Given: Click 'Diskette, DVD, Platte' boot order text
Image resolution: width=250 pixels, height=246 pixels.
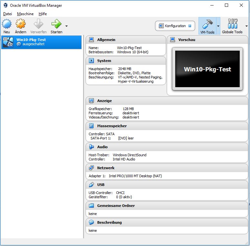Looking at the screenshot, I should pos(134,73).
